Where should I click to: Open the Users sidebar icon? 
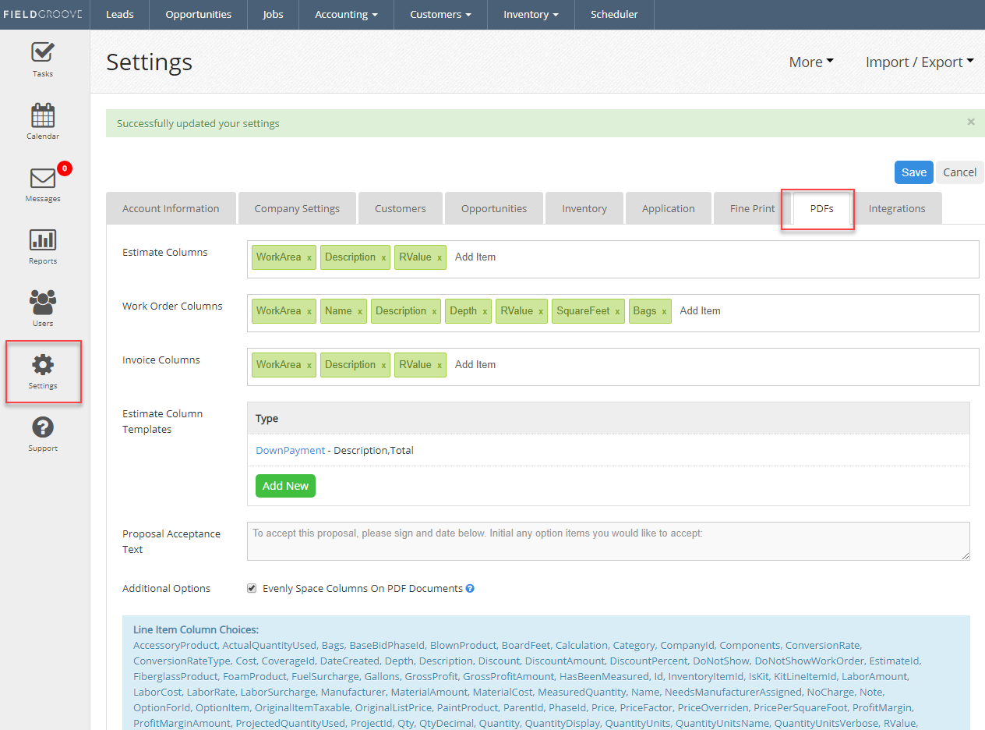click(x=43, y=303)
